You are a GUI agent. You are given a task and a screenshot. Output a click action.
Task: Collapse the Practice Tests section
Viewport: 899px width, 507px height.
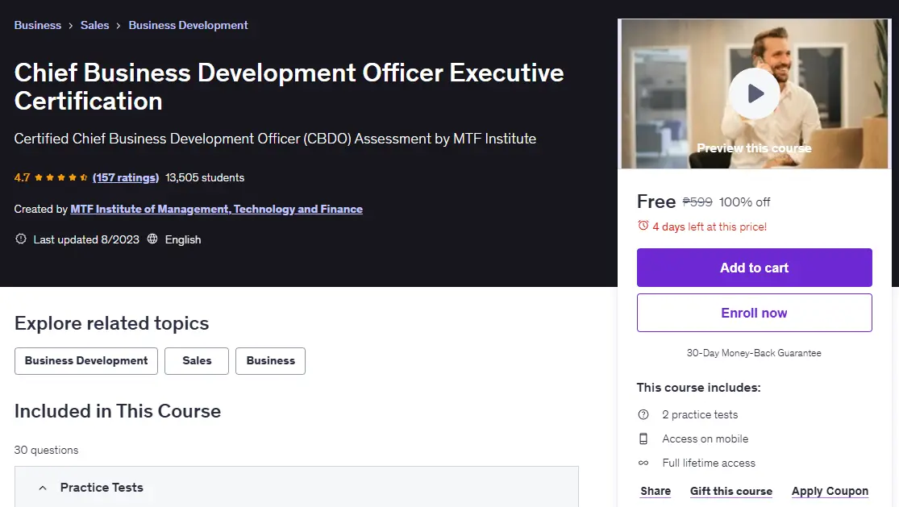[43, 488]
